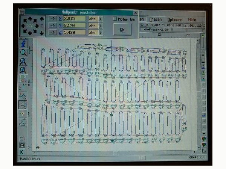
Task: Click the crosshair target icon below SIM
Action: 22,145
